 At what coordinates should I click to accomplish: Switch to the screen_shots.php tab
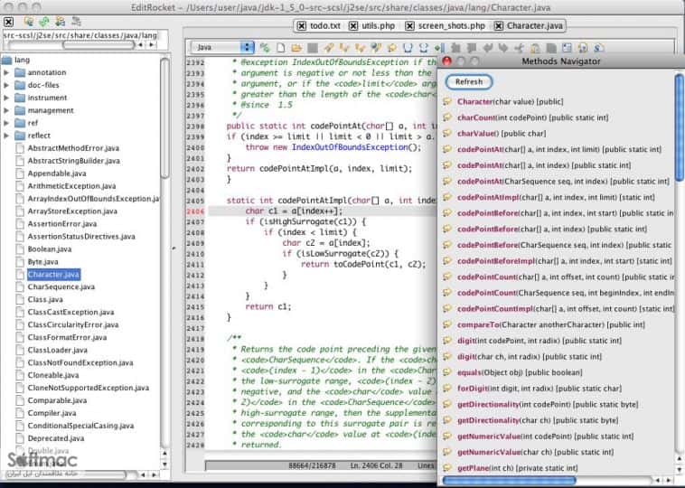pos(452,26)
